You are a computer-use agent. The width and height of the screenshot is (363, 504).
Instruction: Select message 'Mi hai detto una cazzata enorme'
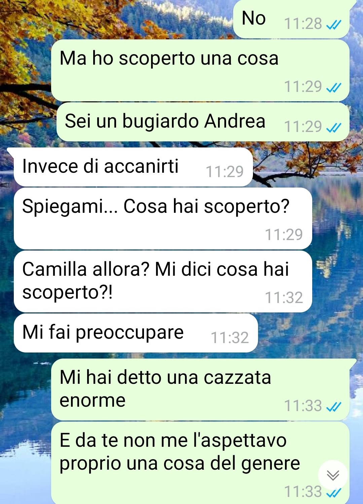point(200,390)
